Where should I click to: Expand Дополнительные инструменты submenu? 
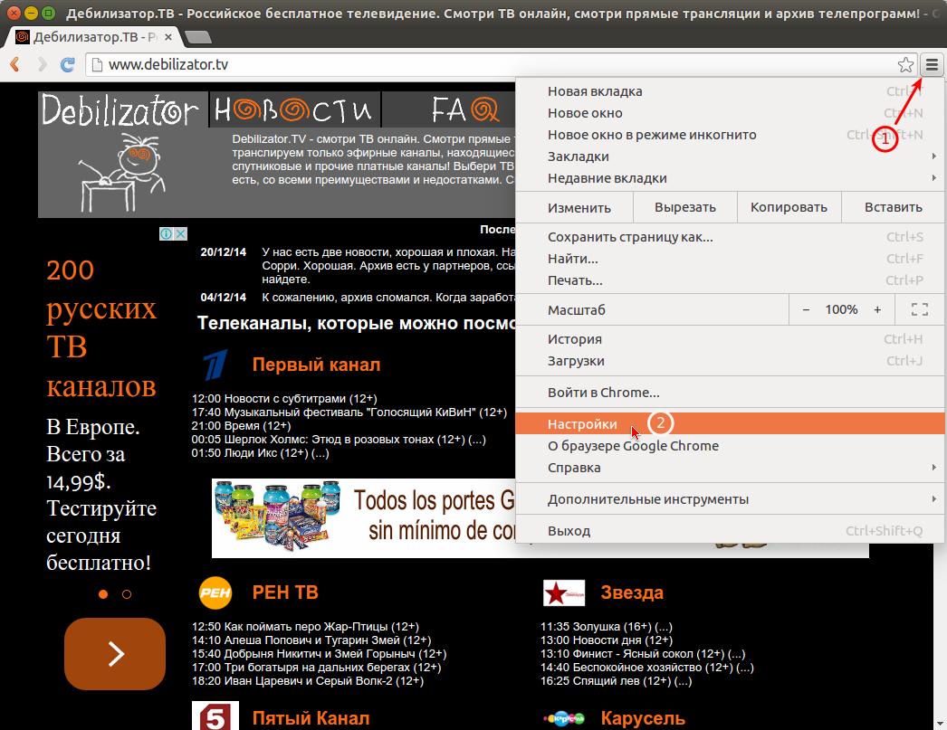pos(730,499)
